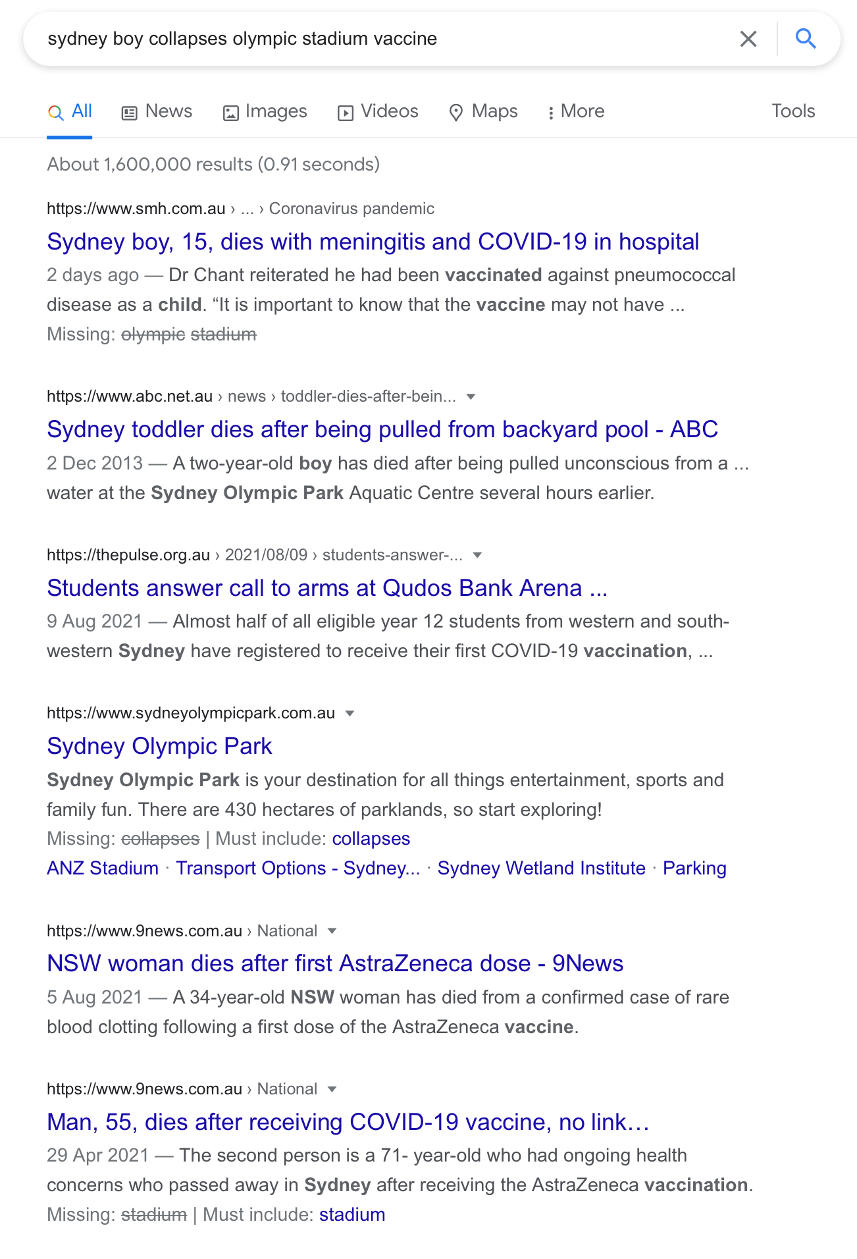Expand dropdown arrow next to abc.net.au result
The width and height of the screenshot is (857, 1259).
[471, 396]
